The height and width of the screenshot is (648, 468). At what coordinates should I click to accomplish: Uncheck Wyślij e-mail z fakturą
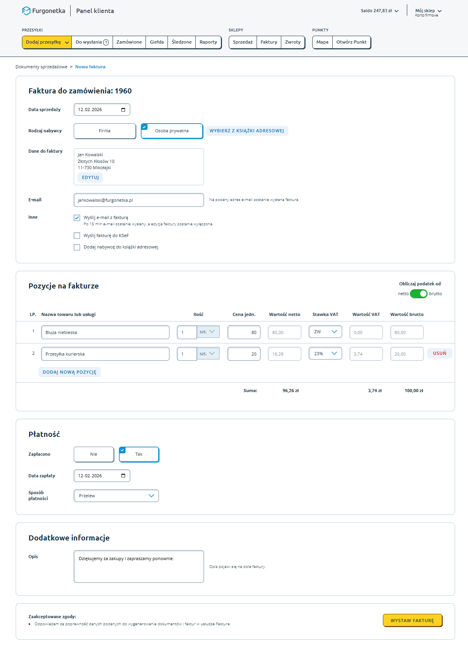pos(77,218)
